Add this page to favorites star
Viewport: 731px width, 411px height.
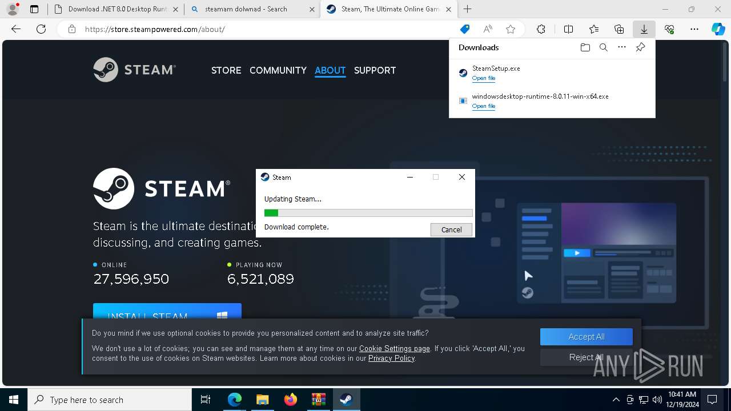coord(511,29)
